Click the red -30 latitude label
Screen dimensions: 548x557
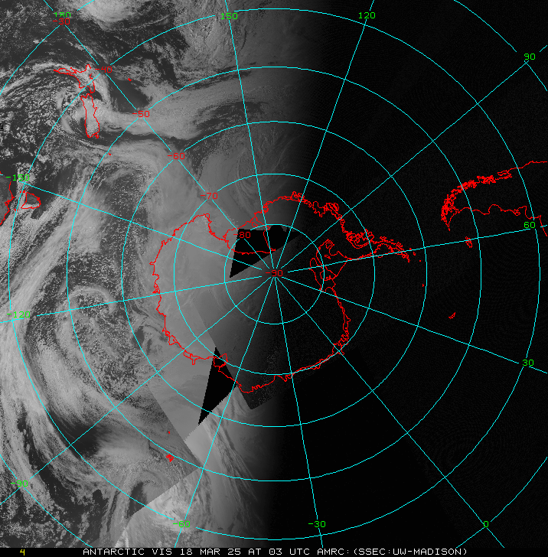click(x=61, y=21)
